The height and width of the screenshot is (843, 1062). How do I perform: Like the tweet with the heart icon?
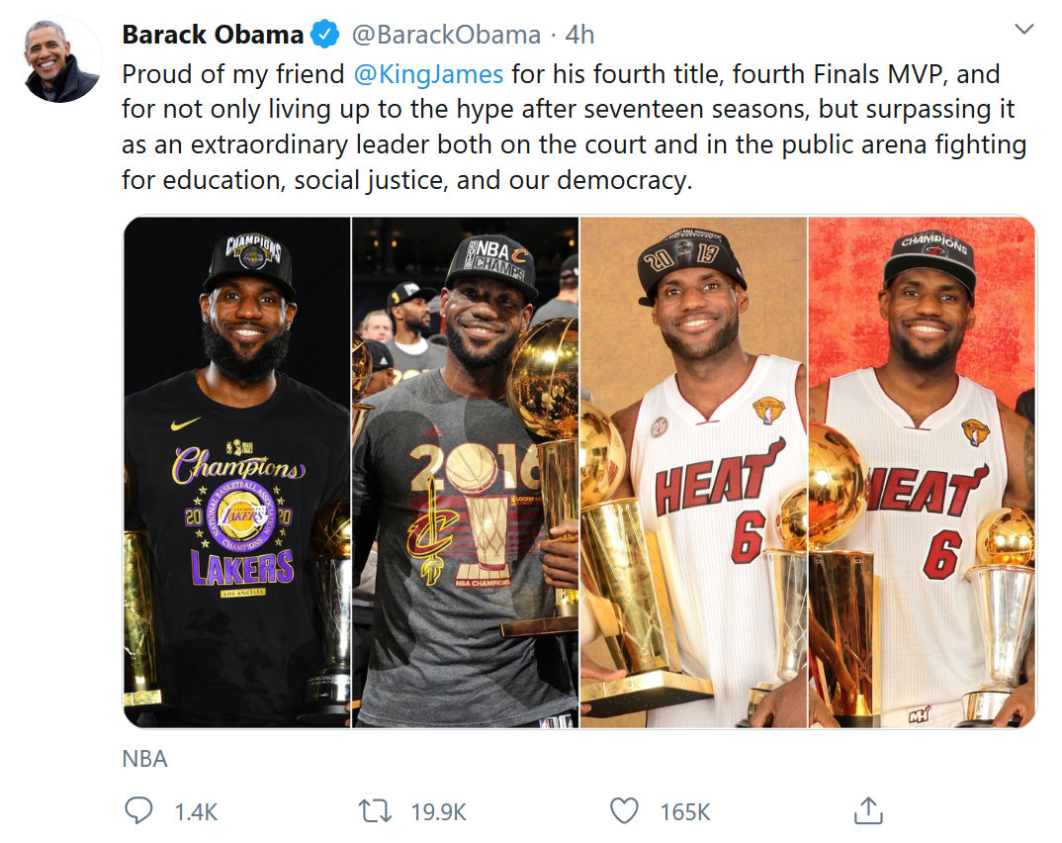[624, 812]
